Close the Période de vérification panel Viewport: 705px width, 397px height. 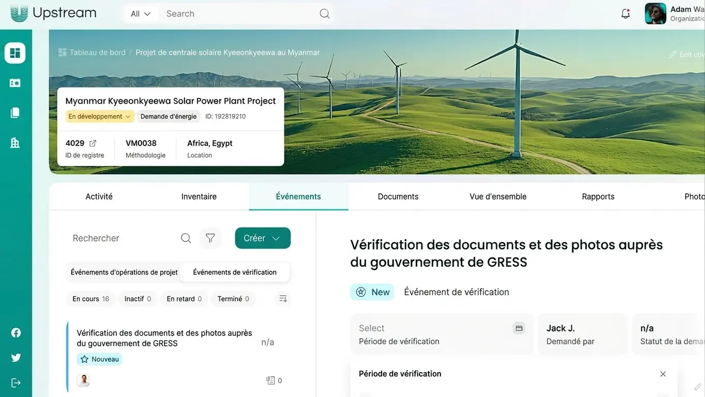click(x=663, y=373)
